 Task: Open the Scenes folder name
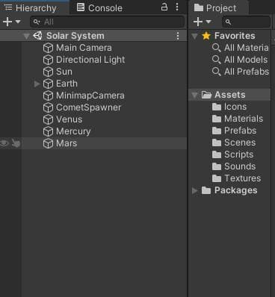click(240, 143)
